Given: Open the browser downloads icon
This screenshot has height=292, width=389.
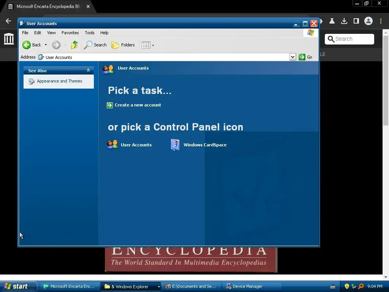Looking at the screenshot, I should pos(344,21).
